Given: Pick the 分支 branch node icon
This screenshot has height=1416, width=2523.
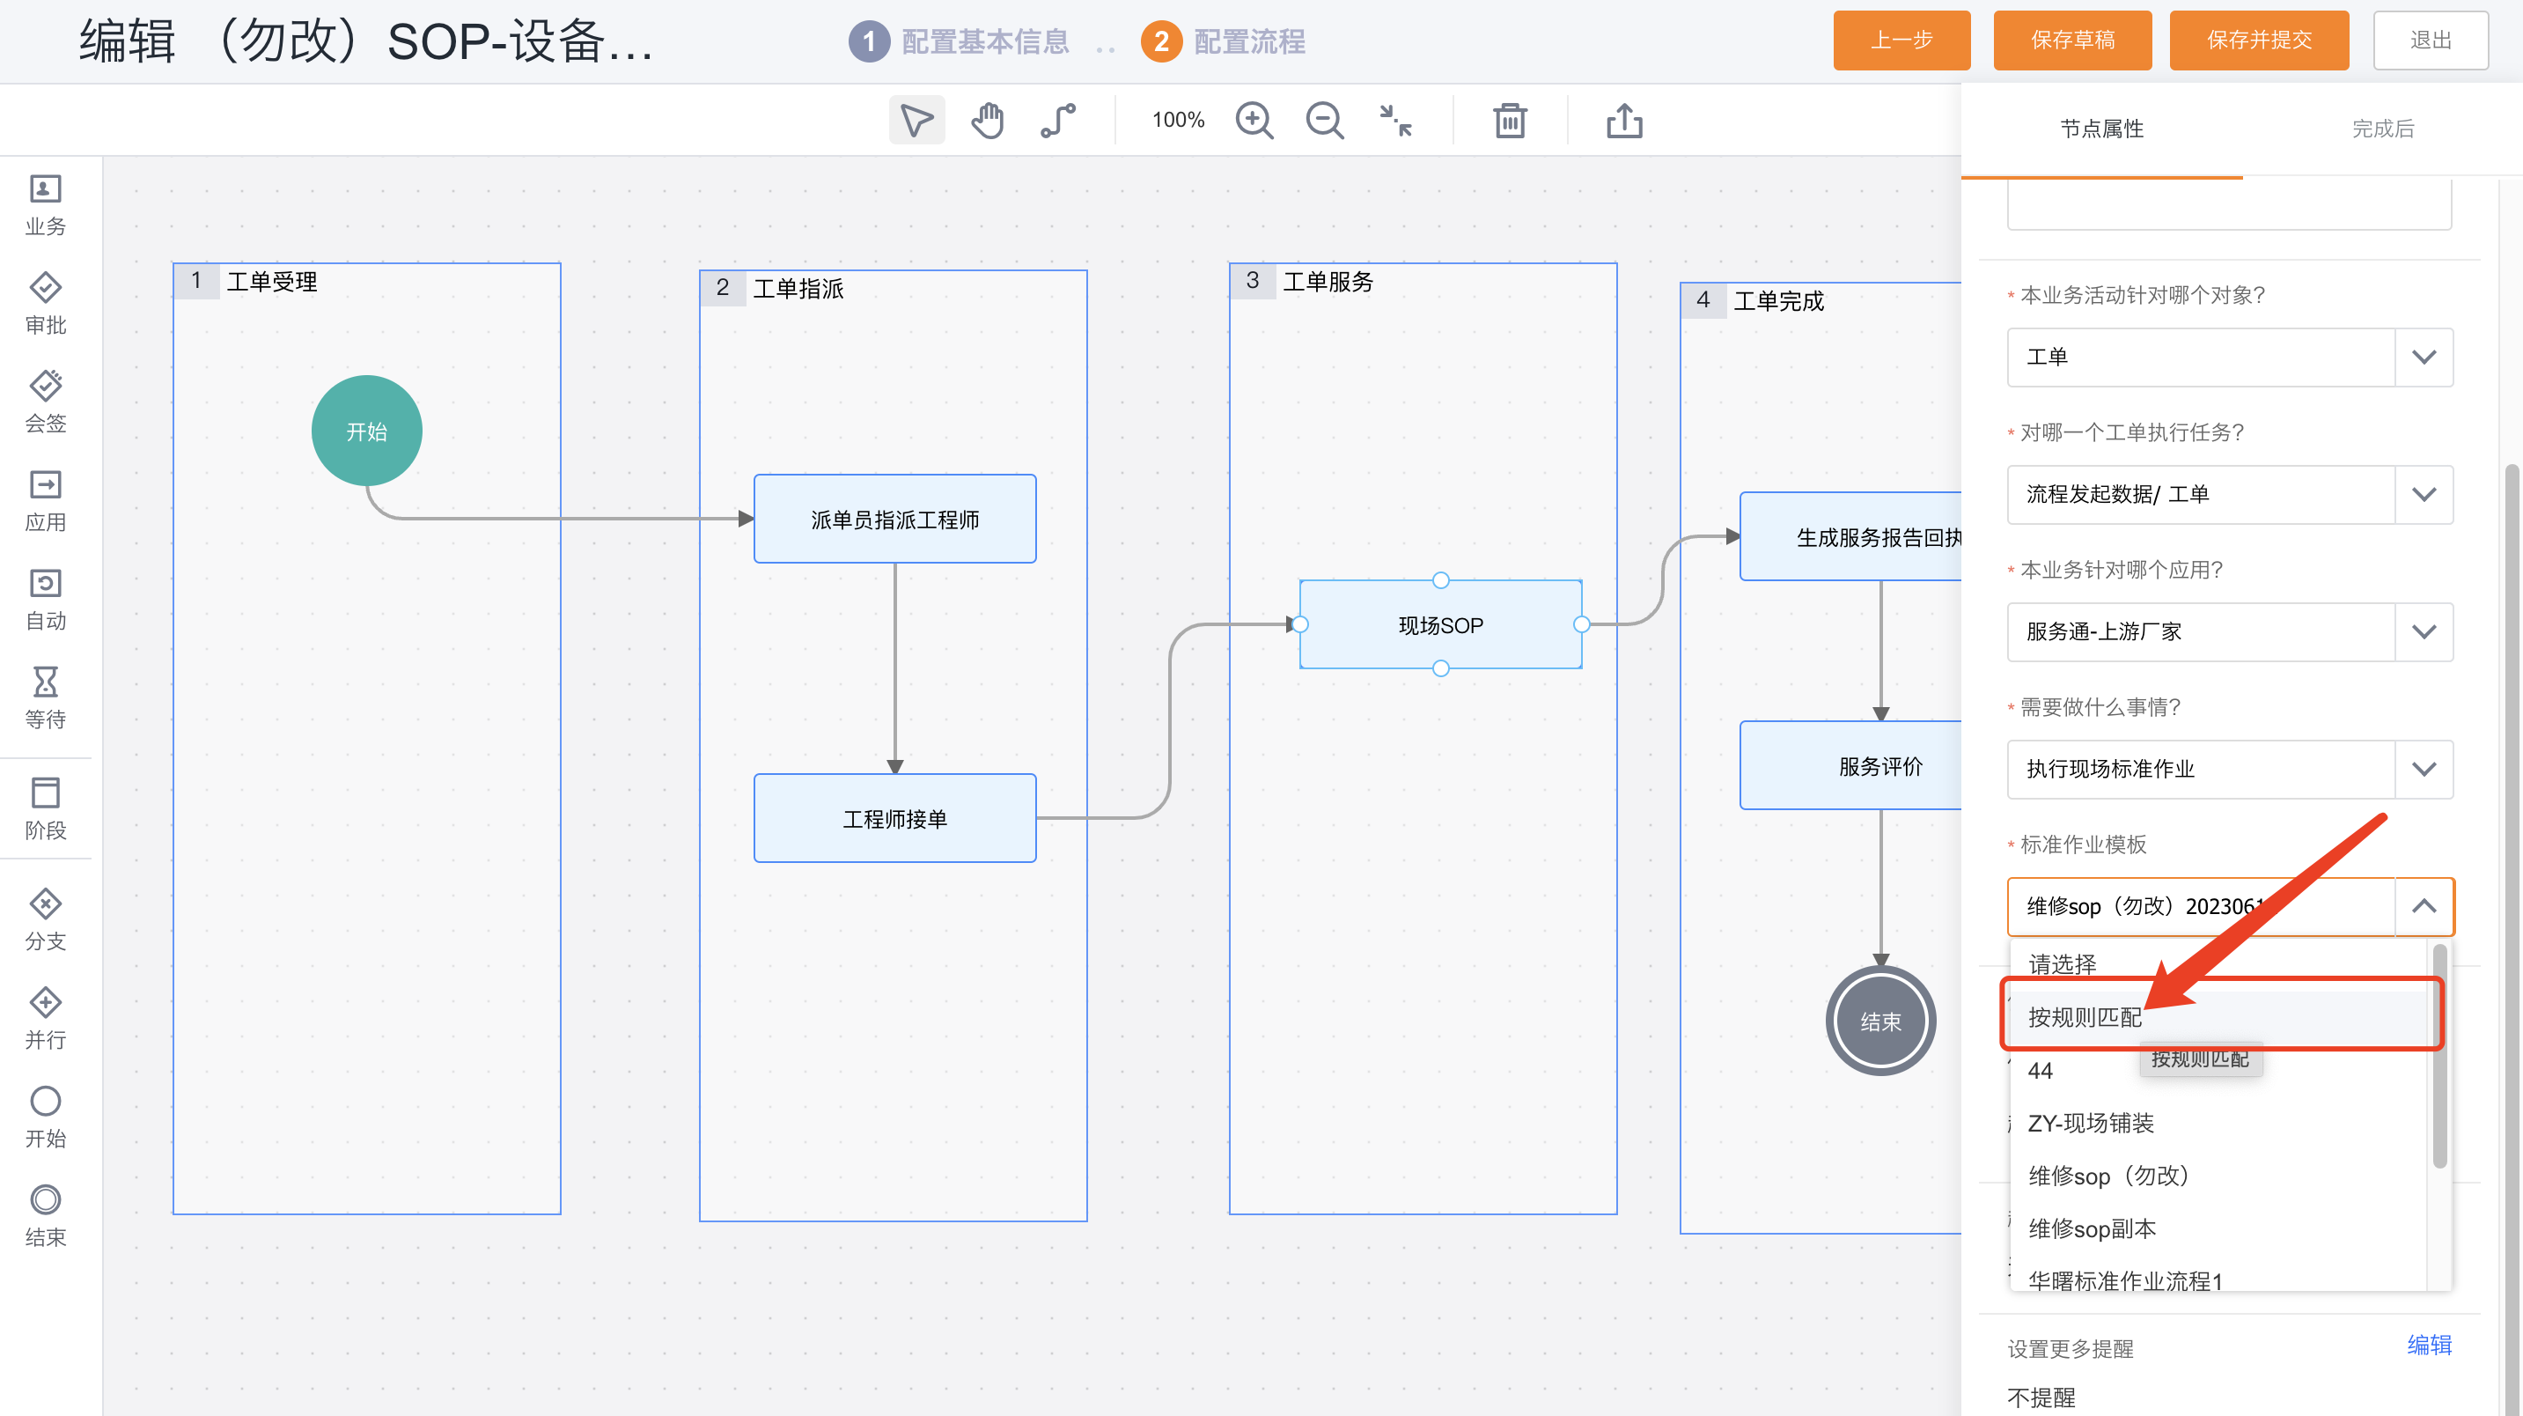Looking at the screenshot, I should (45, 903).
